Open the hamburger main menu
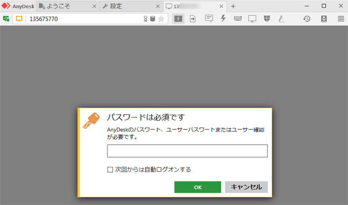Screen dimensions: 348x205 (x=341, y=19)
